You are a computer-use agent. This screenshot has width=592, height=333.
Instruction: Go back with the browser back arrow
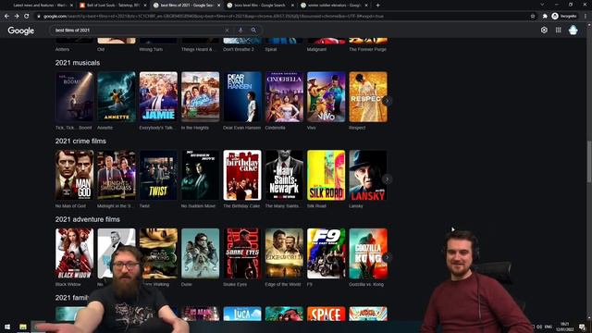pyautogui.click(x=6, y=17)
